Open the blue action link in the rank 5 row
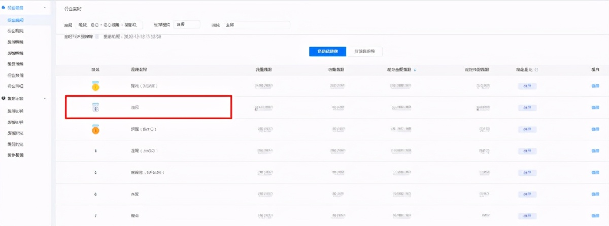Viewport: 609px width, 226px height. click(595, 172)
